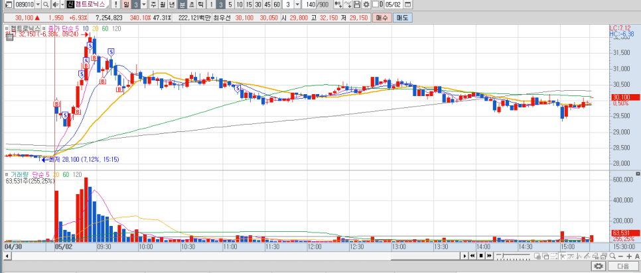Click the minus zoom-out icon
The height and width of the screenshot is (273, 641).
(620, 256)
